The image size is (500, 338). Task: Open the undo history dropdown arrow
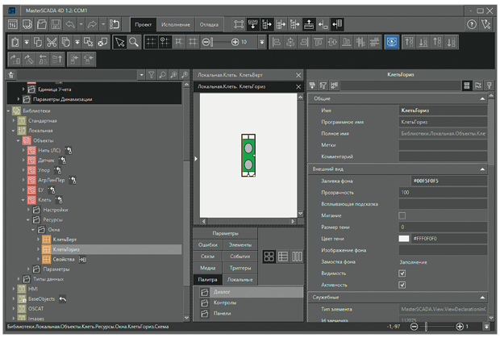click(x=81, y=24)
